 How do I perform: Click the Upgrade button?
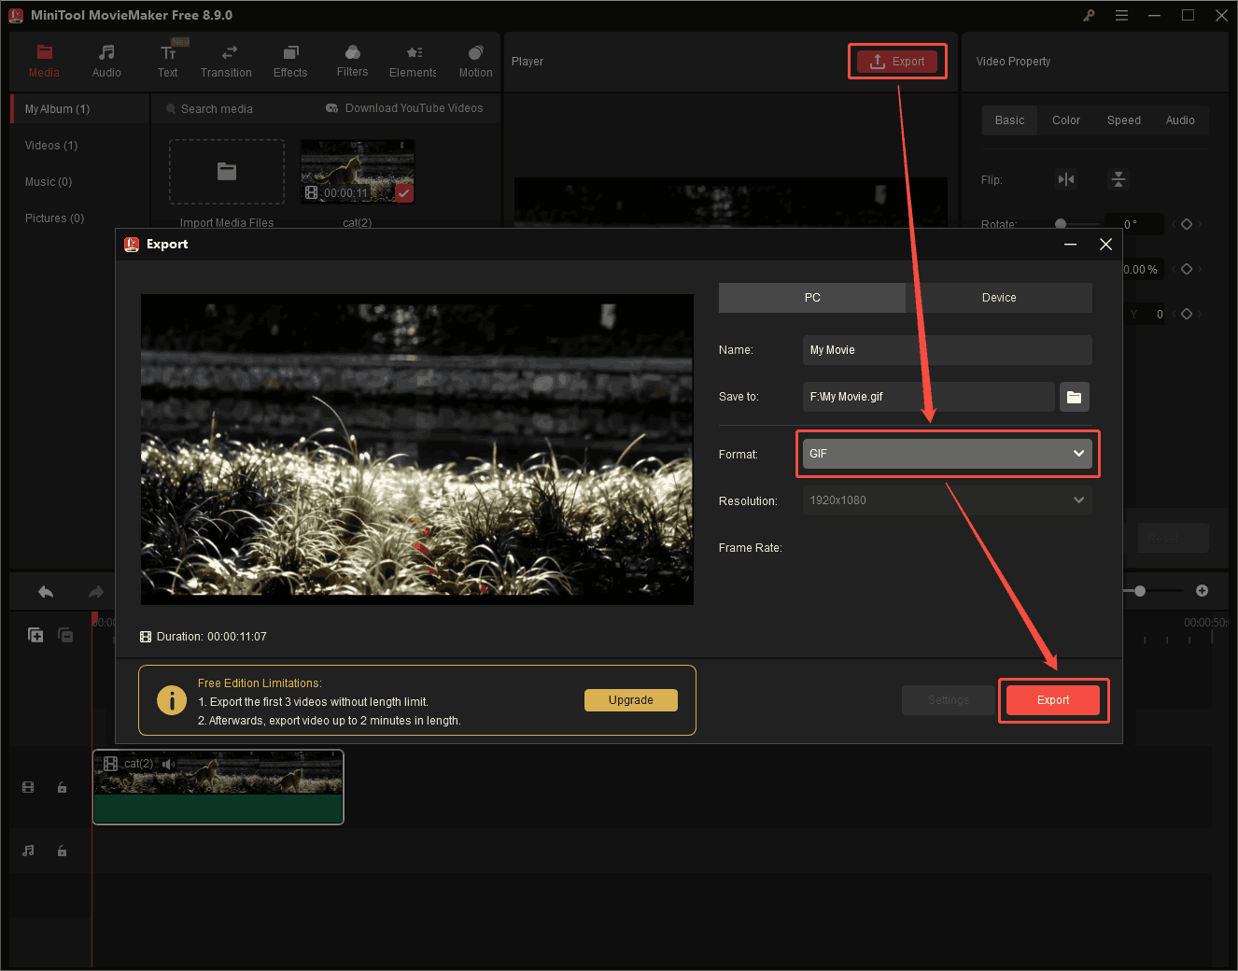point(631,700)
